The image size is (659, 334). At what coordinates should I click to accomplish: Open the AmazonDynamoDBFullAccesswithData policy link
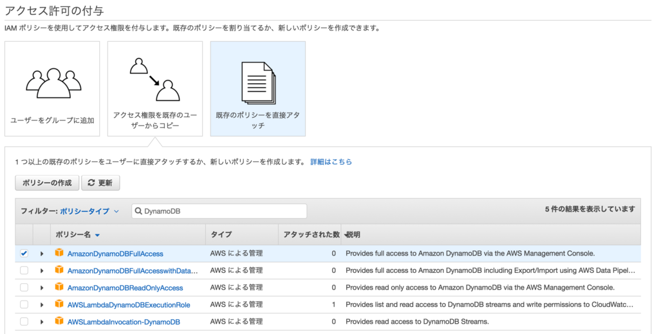coord(133,270)
